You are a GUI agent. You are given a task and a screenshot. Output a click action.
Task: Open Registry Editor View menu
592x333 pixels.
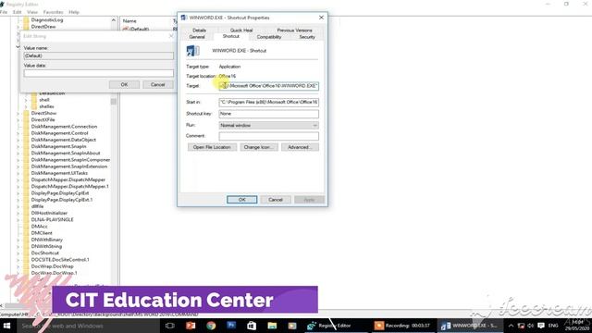click(32, 12)
